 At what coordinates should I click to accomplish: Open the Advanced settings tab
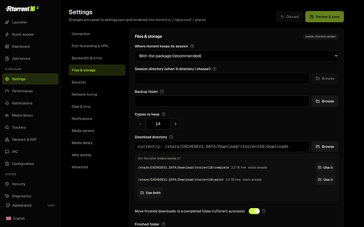tap(97, 167)
